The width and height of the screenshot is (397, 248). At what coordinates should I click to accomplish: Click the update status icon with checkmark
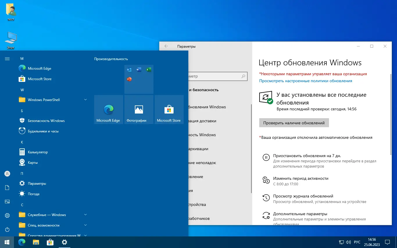pos(266,98)
